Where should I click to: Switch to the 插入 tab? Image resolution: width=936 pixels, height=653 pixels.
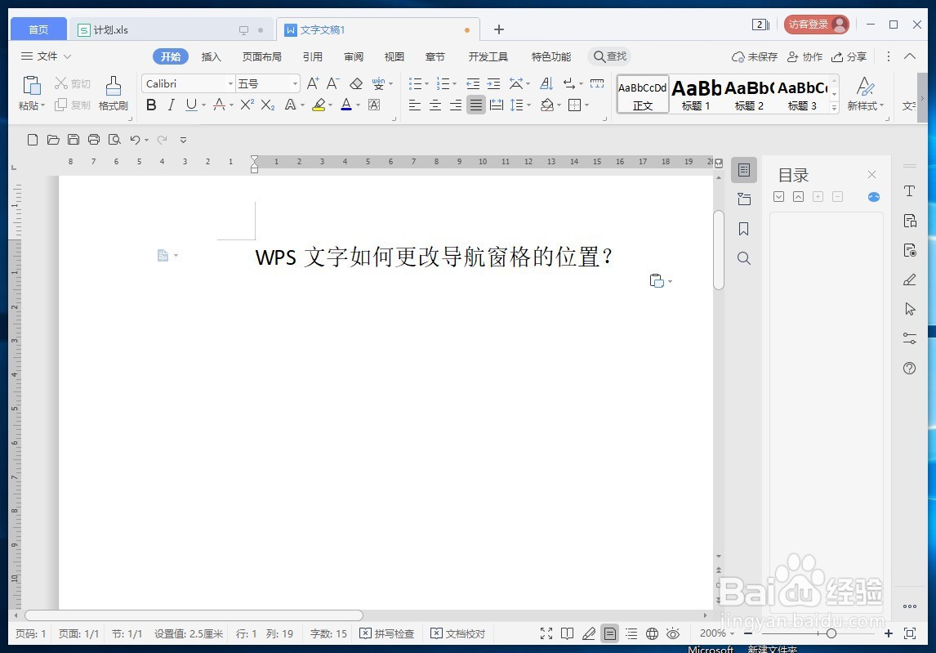tap(212, 56)
